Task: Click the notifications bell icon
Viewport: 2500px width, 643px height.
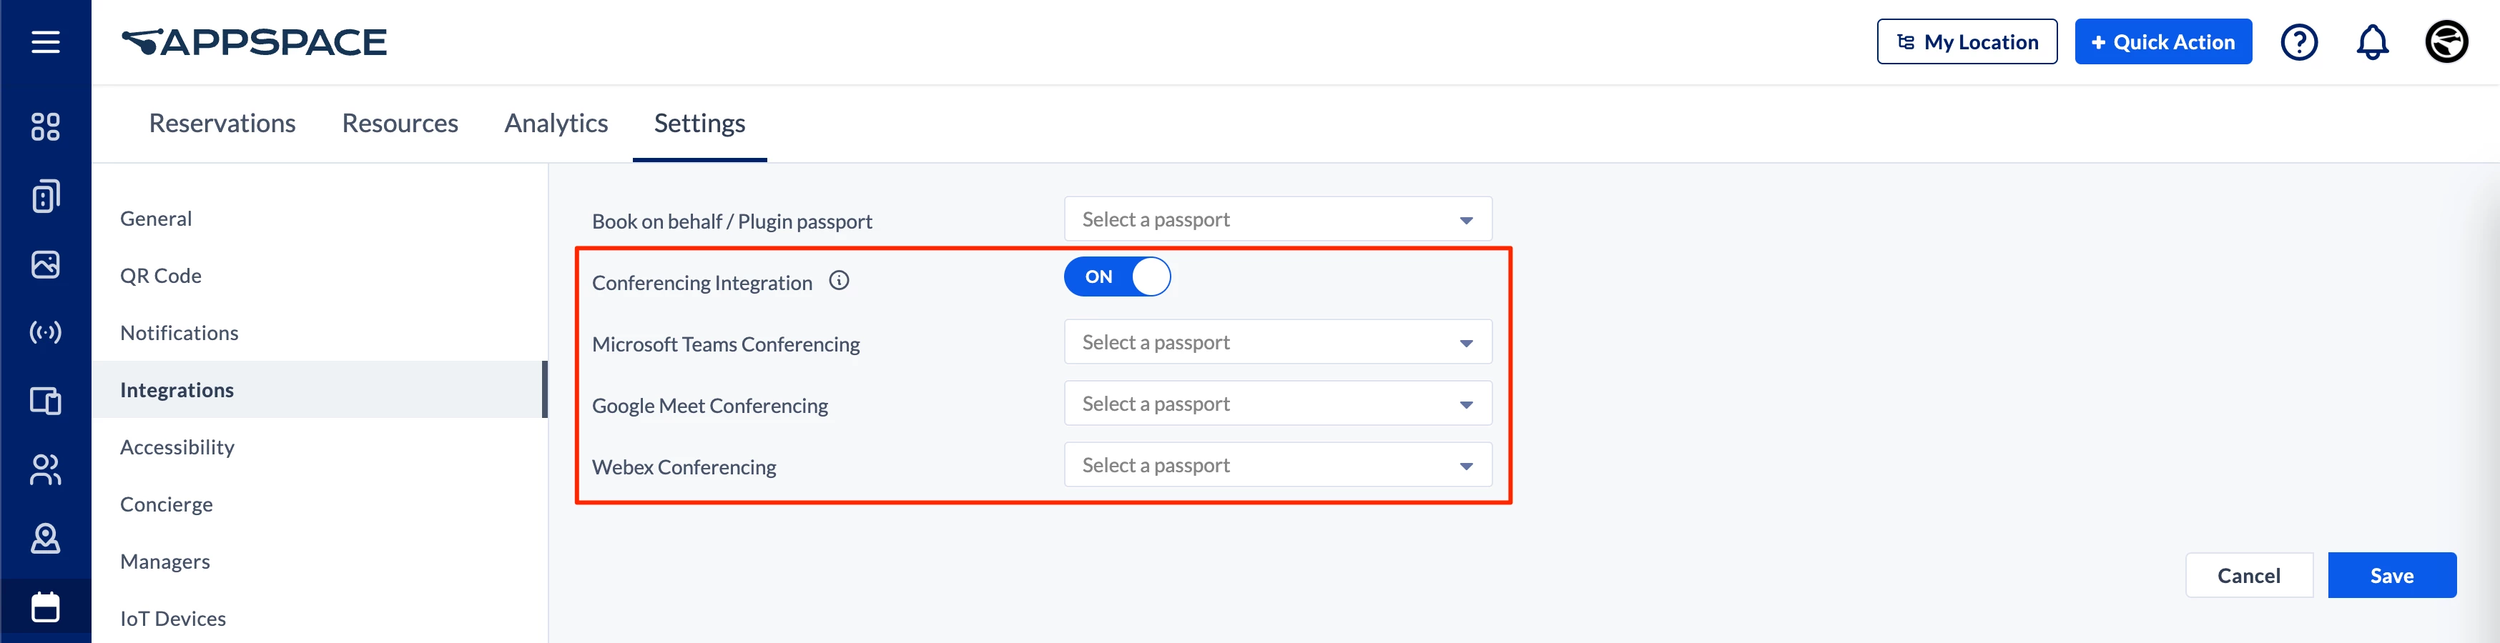Action: pyautogui.click(x=2371, y=41)
